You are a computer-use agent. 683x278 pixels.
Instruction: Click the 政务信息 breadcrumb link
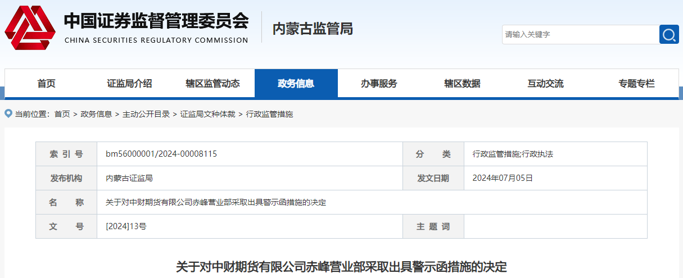[96, 114]
